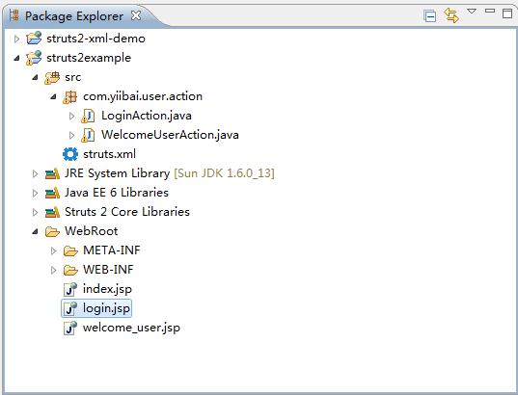Switch to the Package Explorer tab
Image resolution: width=518 pixels, height=395 pixels.
point(74,15)
